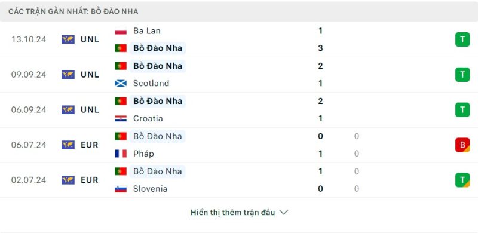Click the Poland flag icon next to Ba Lan

click(x=121, y=31)
